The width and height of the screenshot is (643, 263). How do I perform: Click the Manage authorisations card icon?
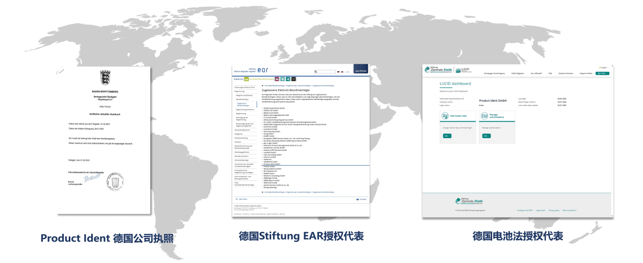pyautogui.click(x=485, y=116)
